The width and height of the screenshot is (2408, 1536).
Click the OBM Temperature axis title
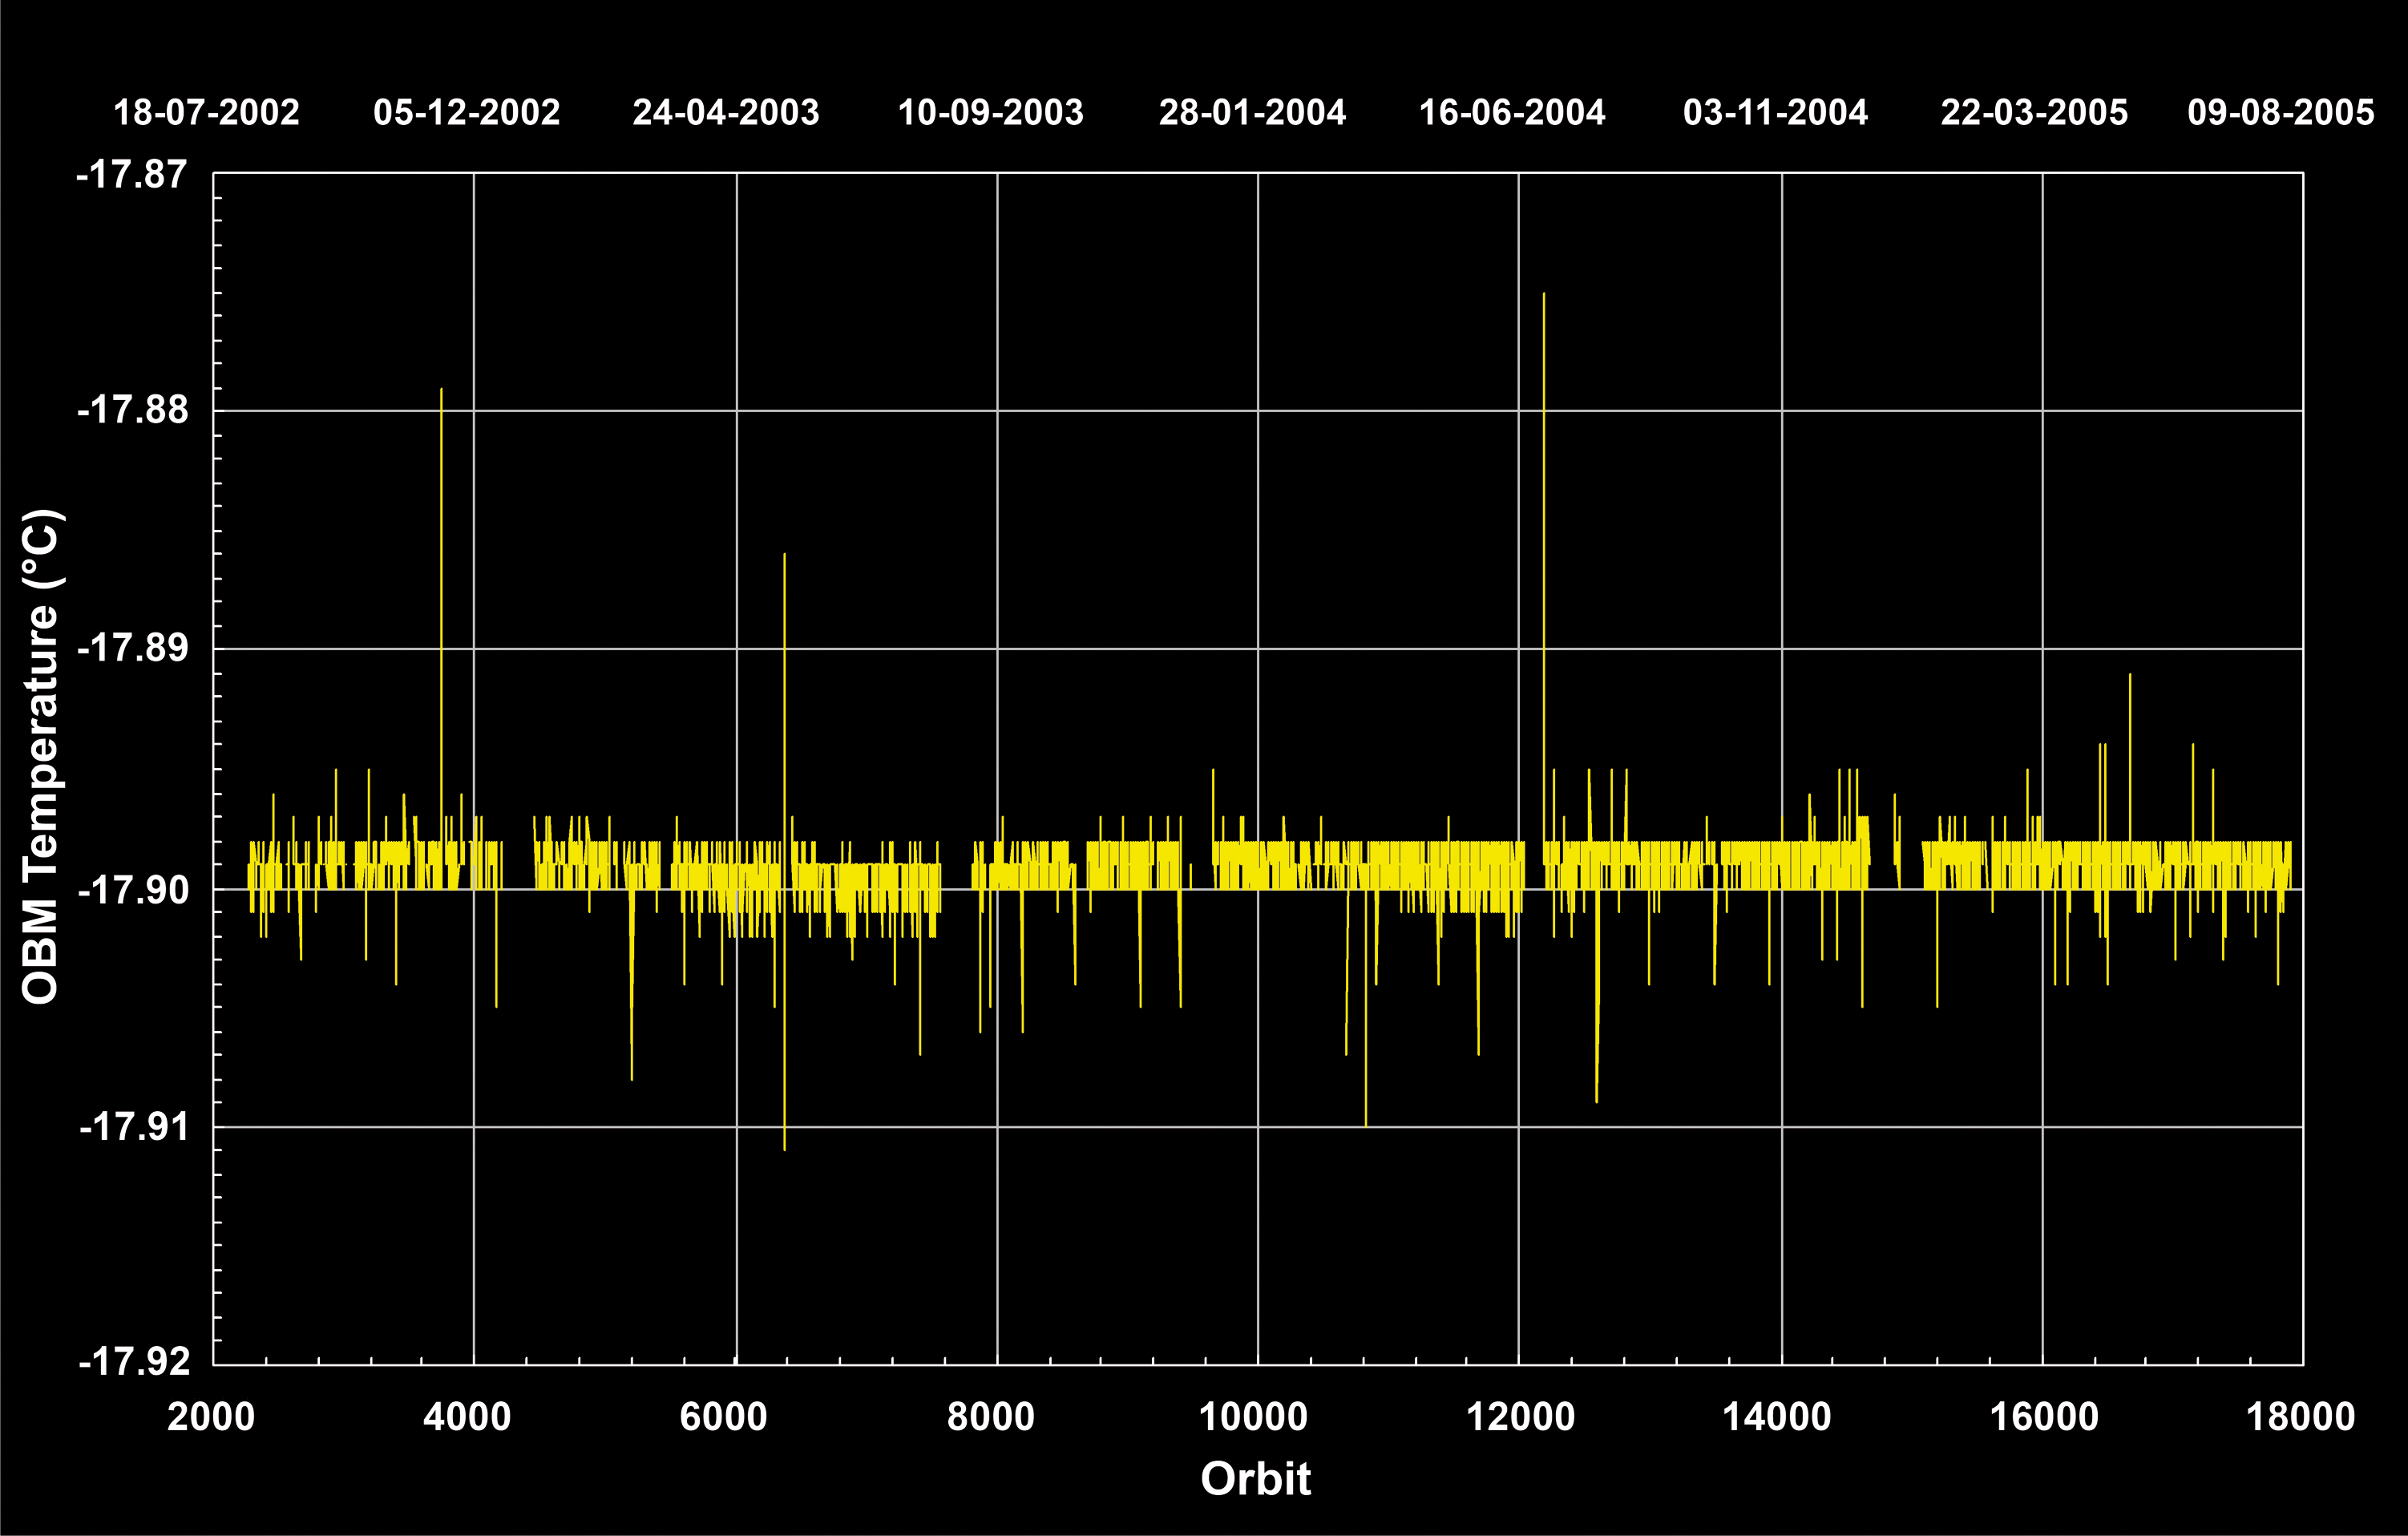42,756
